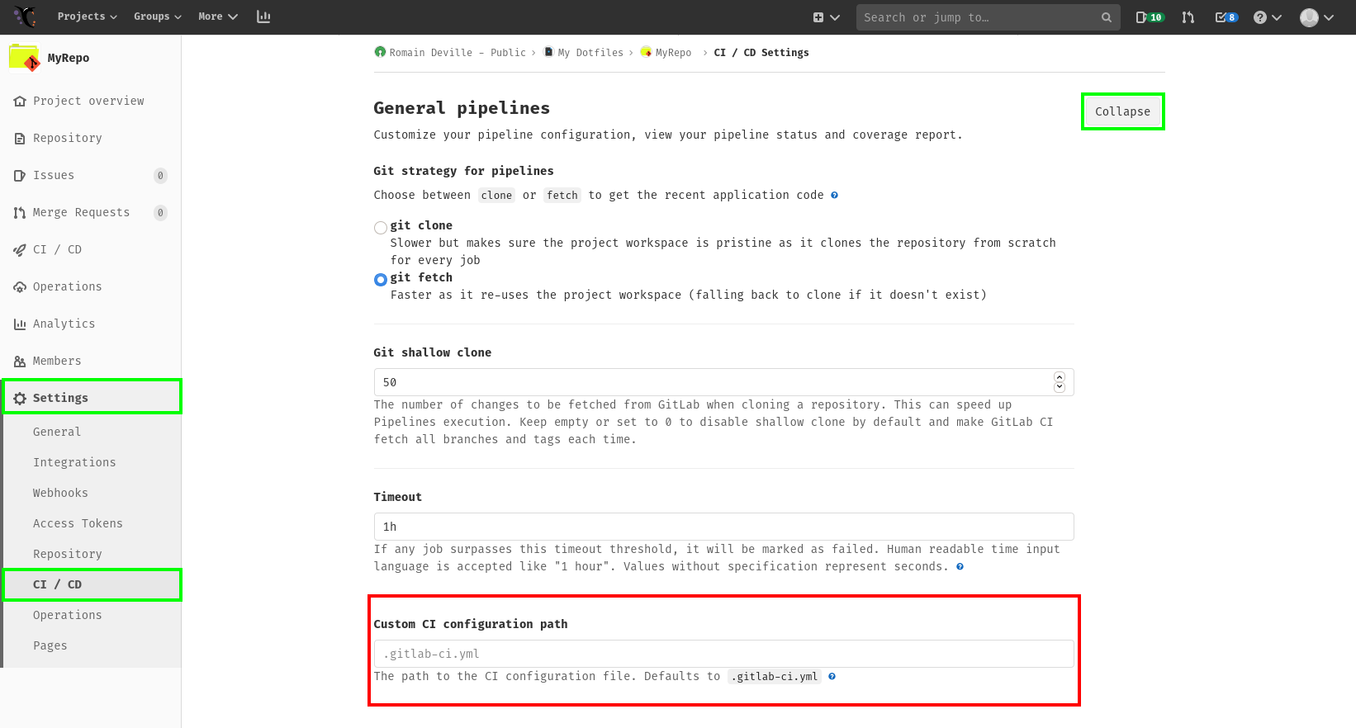Image resolution: width=1356 pixels, height=728 pixels.
Task: Open the Projects dropdown menu
Action: coord(87,17)
